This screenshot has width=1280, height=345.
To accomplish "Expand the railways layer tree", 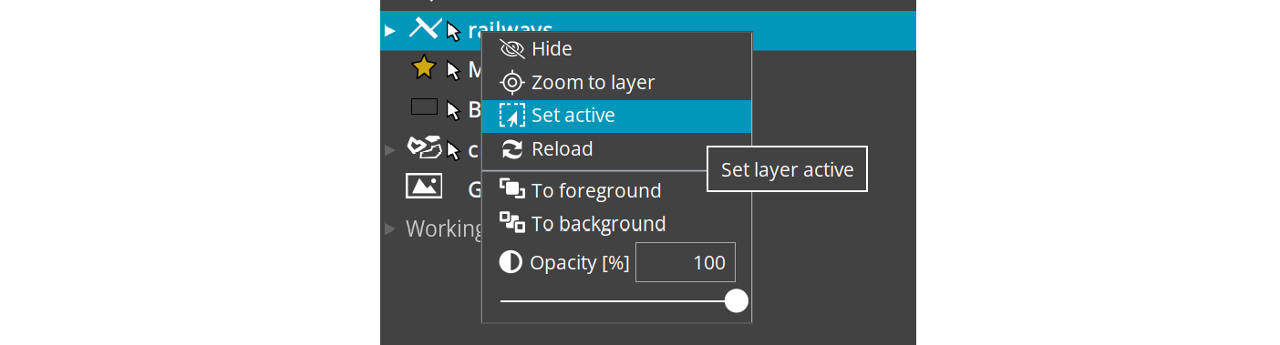I will [x=390, y=30].
